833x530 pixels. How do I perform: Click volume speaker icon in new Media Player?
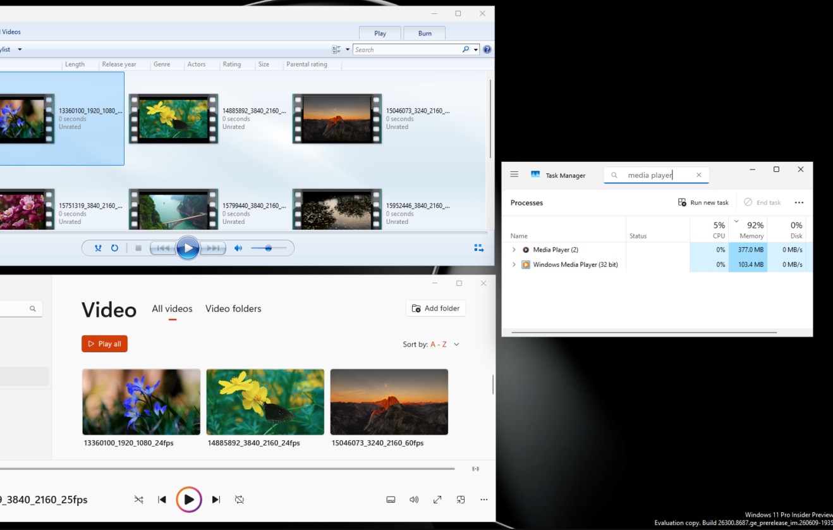click(414, 500)
